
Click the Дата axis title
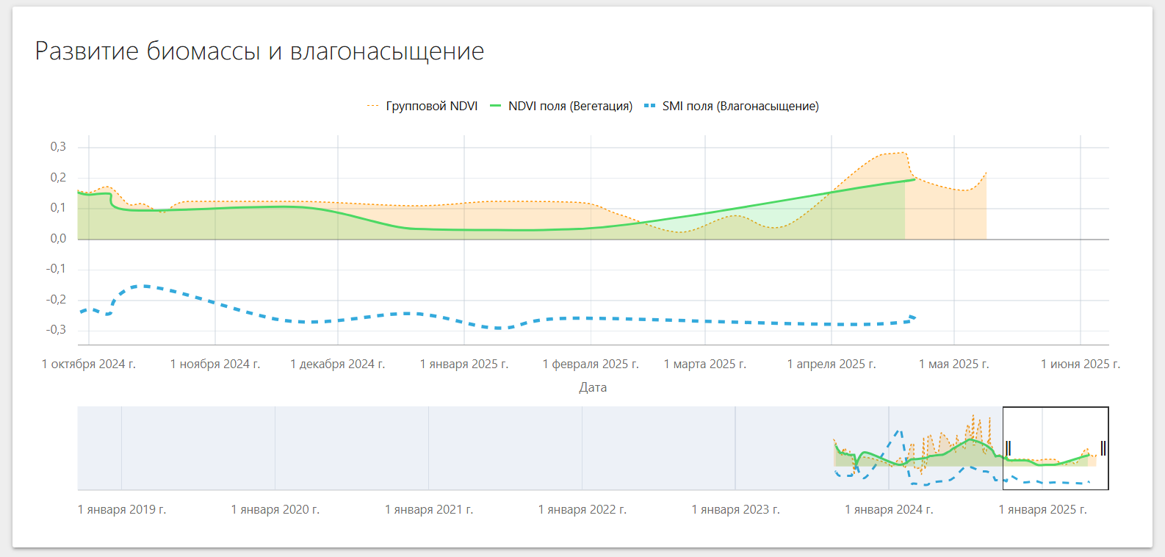point(593,387)
